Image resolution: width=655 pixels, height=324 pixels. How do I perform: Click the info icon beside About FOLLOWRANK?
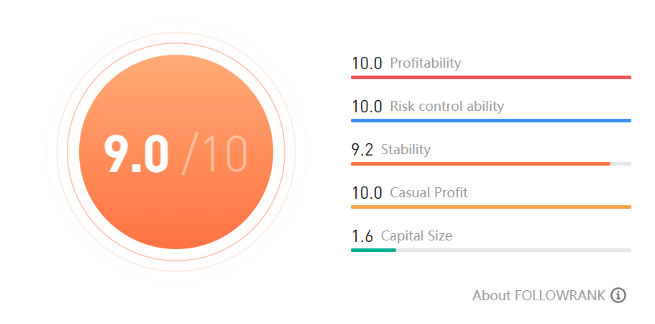tap(618, 295)
